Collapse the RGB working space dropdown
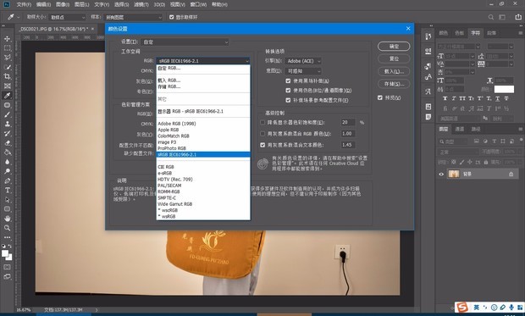The width and height of the screenshot is (525, 316). point(203,61)
